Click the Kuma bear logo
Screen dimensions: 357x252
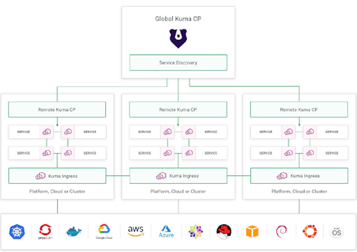point(178,38)
